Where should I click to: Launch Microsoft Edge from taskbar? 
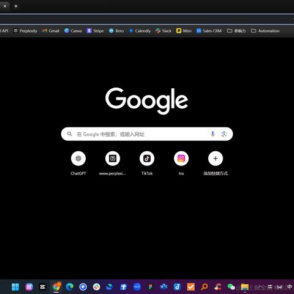coord(70,287)
